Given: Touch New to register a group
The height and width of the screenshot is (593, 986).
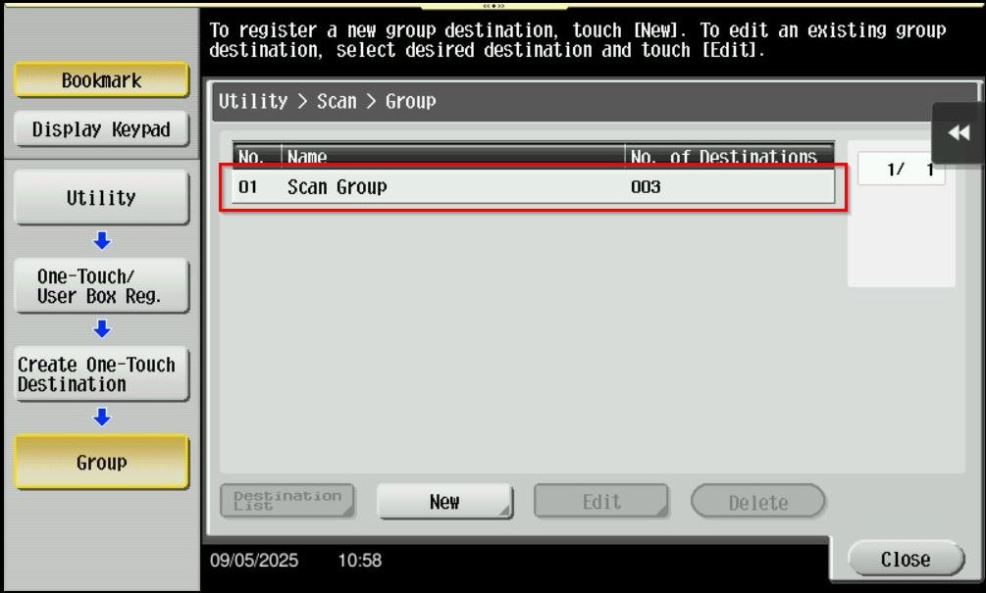Looking at the screenshot, I should [444, 502].
